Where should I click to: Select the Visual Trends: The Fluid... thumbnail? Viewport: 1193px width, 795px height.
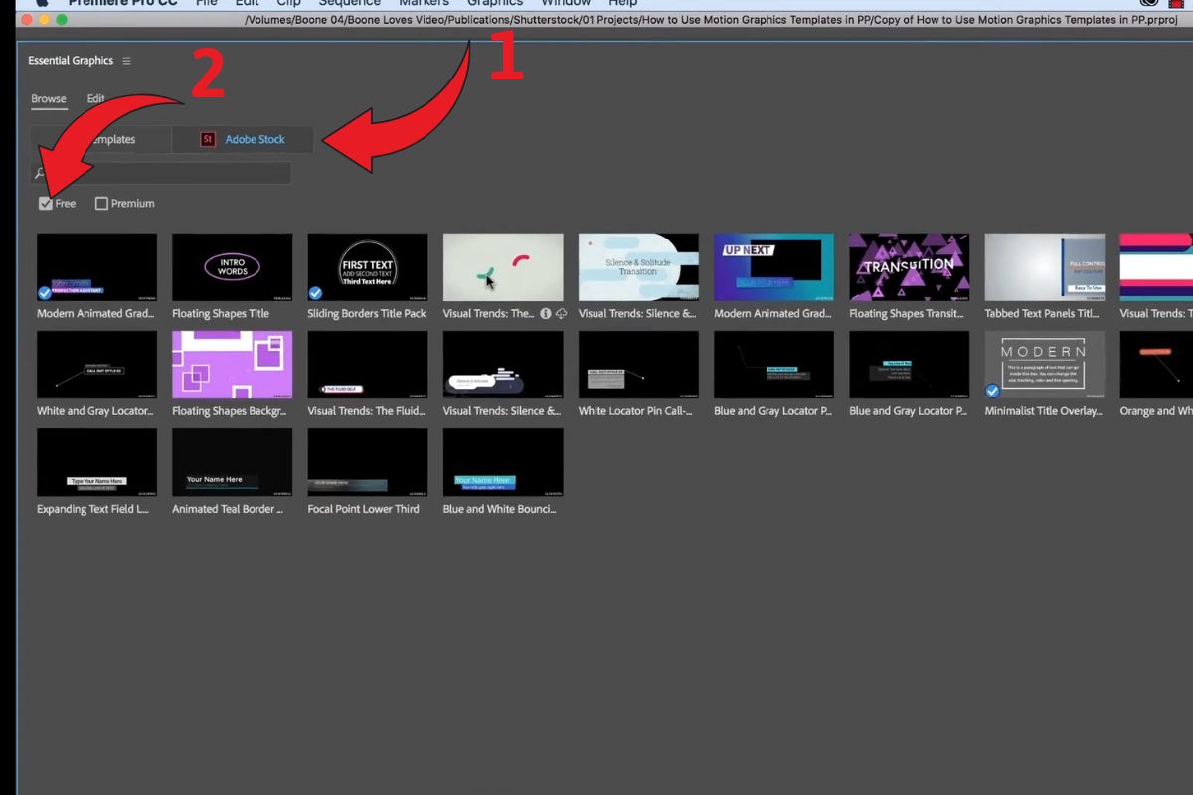tap(368, 365)
